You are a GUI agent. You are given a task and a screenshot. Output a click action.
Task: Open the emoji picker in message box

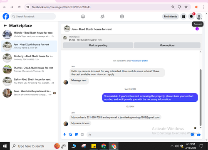tap(192, 134)
